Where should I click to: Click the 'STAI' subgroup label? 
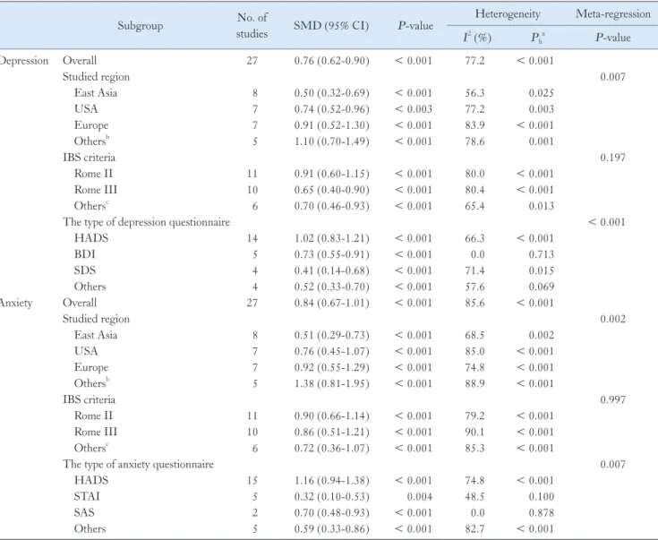87,497
